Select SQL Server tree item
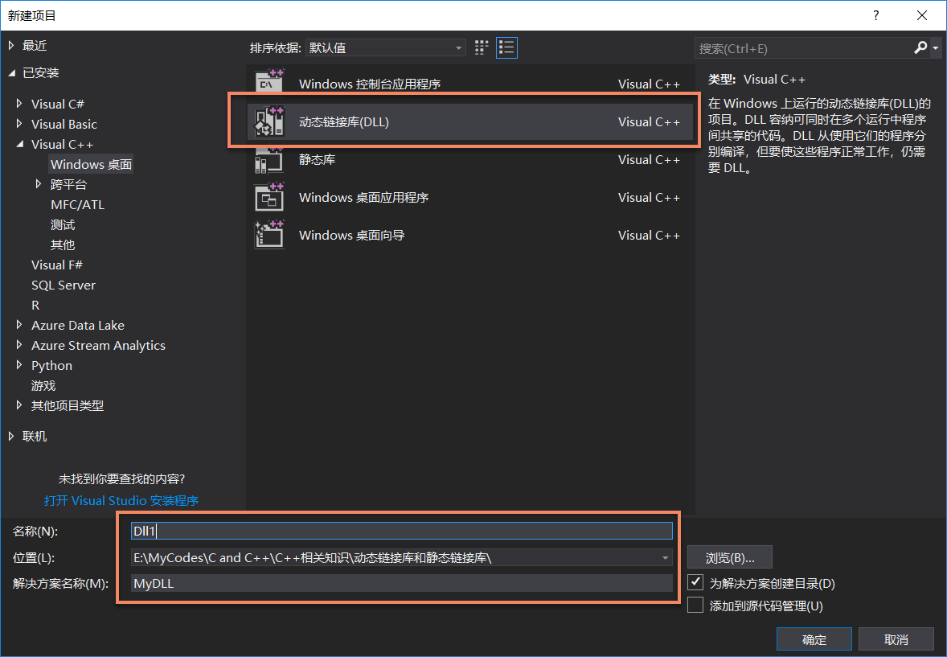Viewport: 947px width, 657px height. click(64, 285)
